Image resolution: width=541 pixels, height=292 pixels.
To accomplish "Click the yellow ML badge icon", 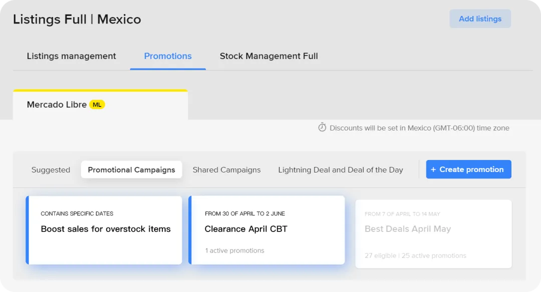I will 97,104.
